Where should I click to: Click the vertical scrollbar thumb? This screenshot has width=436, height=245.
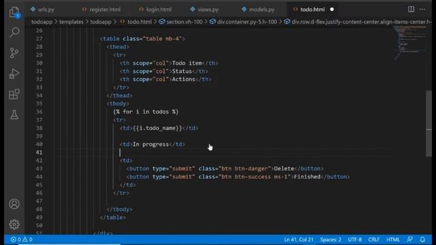pos(429,123)
